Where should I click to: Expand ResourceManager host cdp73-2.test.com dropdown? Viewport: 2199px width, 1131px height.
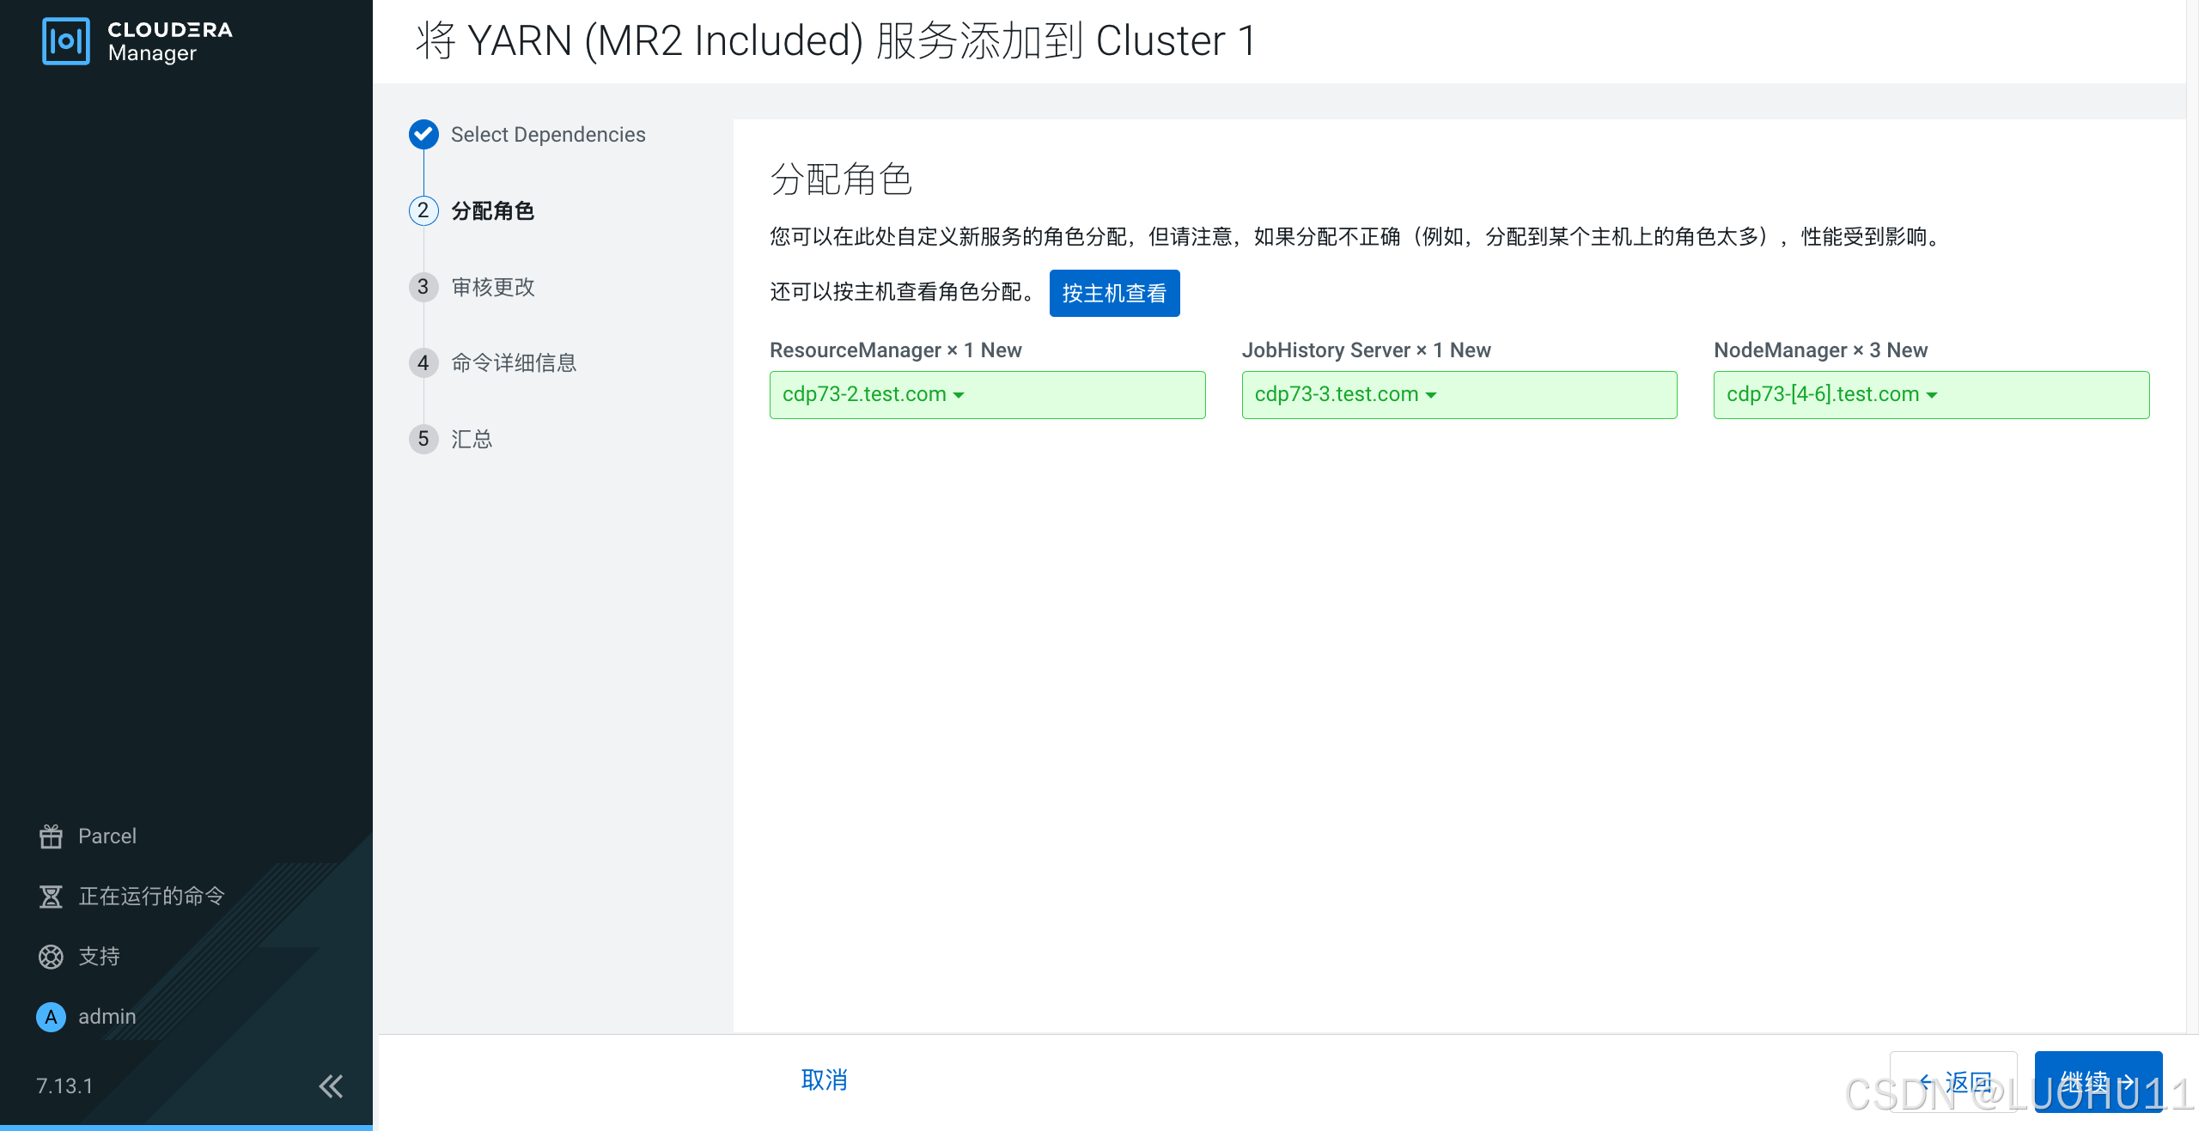point(874,394)
